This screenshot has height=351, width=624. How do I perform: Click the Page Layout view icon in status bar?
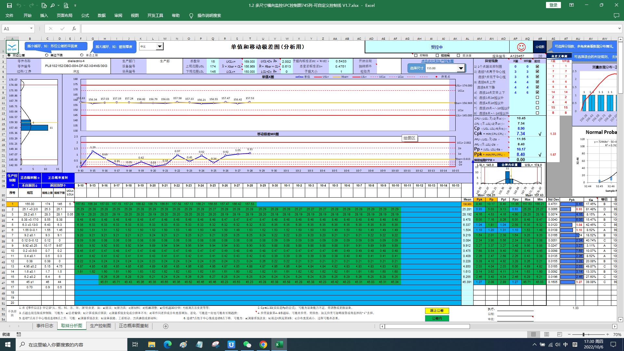tap(546, 334)
